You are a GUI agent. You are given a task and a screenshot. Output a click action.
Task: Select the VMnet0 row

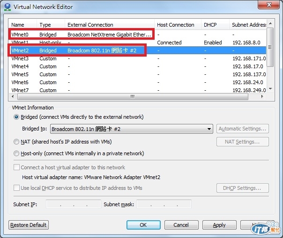(137, 35)
